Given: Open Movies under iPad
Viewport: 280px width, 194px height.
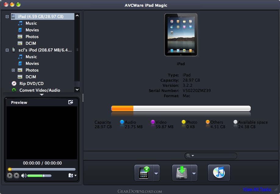Looking at the screenshot, I should [32, 30].
